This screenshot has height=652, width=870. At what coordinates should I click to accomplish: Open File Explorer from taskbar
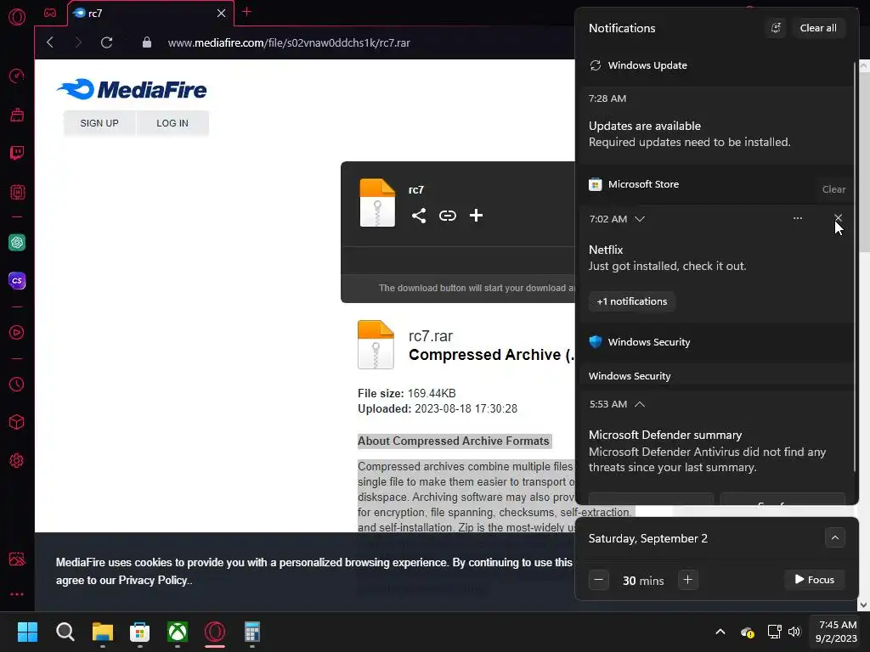click(x=103, y=632)
